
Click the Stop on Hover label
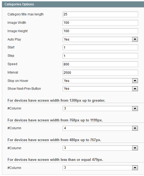tap(18, 81)
